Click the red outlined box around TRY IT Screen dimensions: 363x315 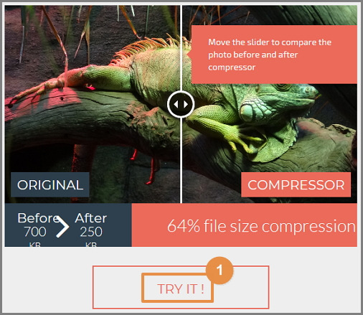[x=181, y=287]
